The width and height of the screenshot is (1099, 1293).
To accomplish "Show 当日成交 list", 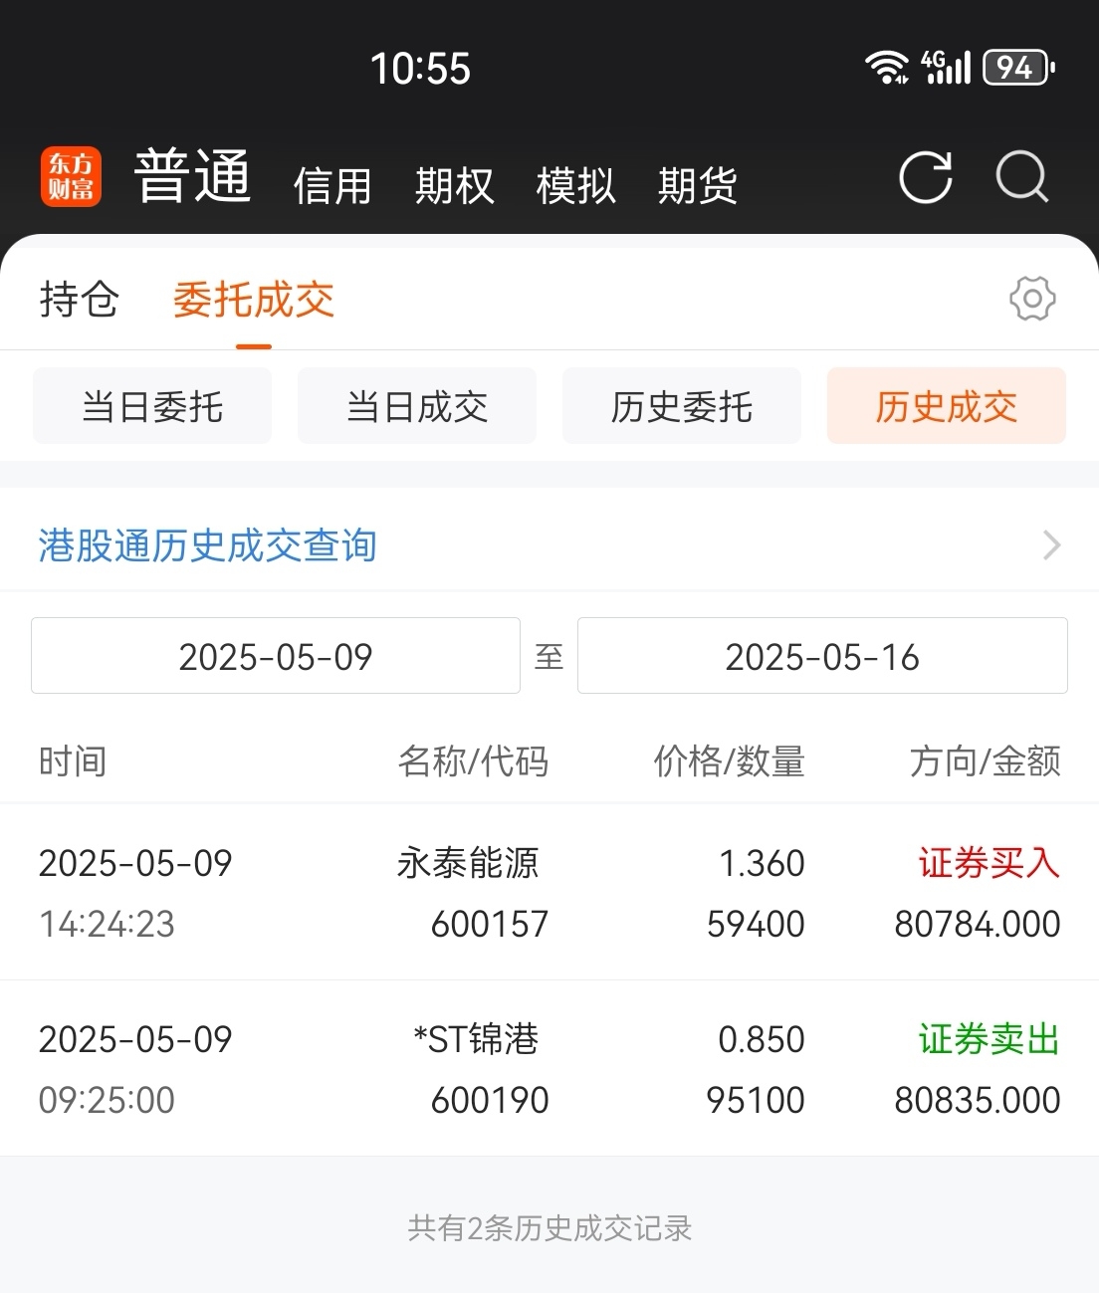I will pos(417,406).
